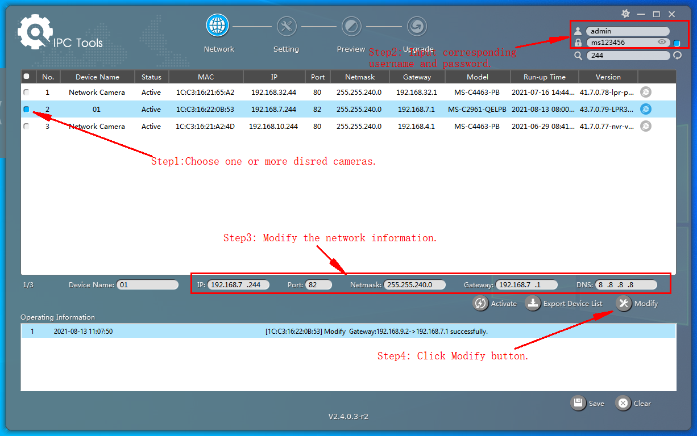The height and width of the screenshot is (436, 697).
Task: Check the box for device No. 1
Action: [26, 92]
